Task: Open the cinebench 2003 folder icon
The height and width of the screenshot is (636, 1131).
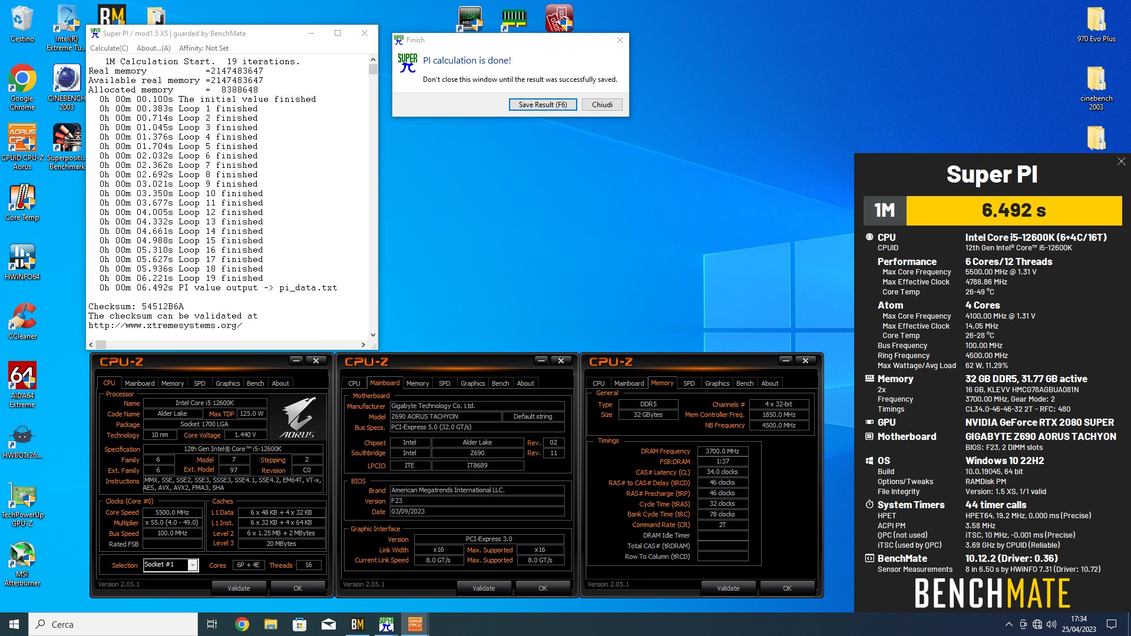Action: [x=1096, y=87]
